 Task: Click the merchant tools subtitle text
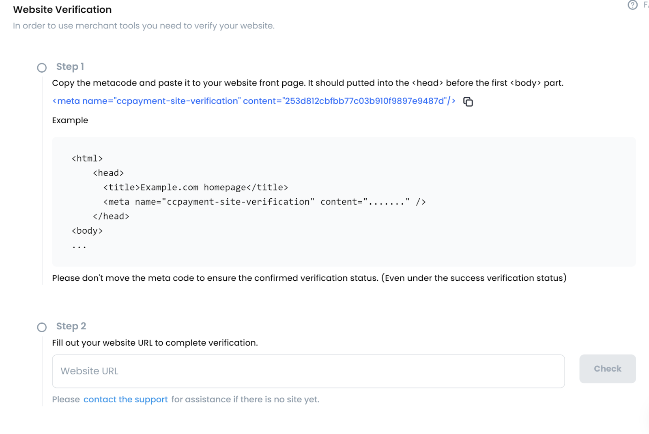[144, 26]
